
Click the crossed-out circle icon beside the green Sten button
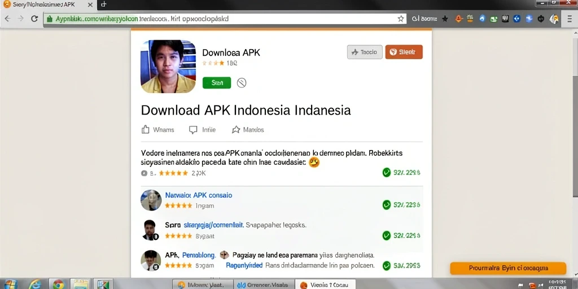[242, 83]
